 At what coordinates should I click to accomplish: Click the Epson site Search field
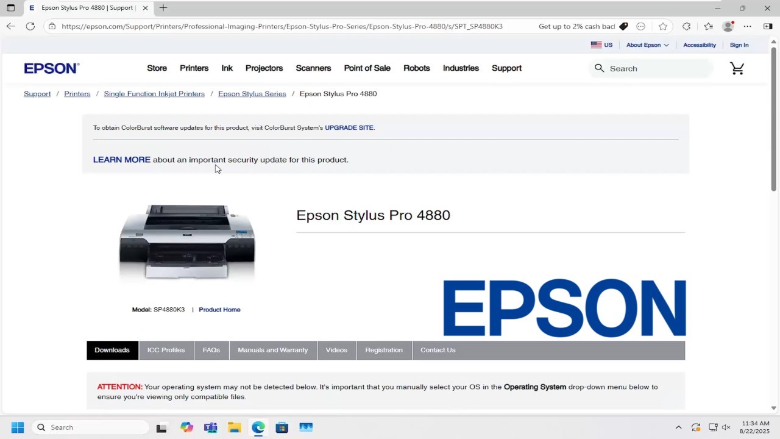(651, 68)
